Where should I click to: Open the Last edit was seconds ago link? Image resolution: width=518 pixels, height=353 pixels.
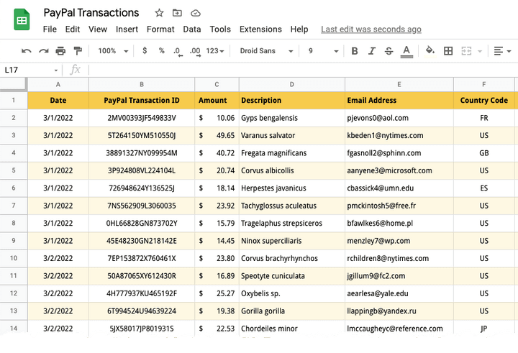click(371, 29)
